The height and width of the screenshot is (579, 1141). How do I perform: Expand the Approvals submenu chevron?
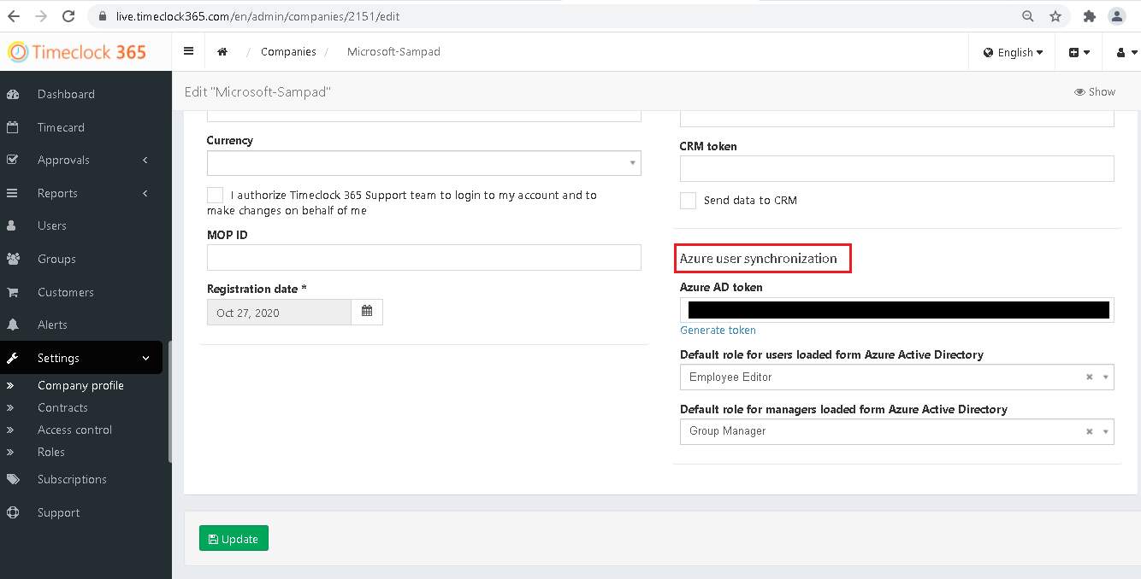tap(145, 160)
